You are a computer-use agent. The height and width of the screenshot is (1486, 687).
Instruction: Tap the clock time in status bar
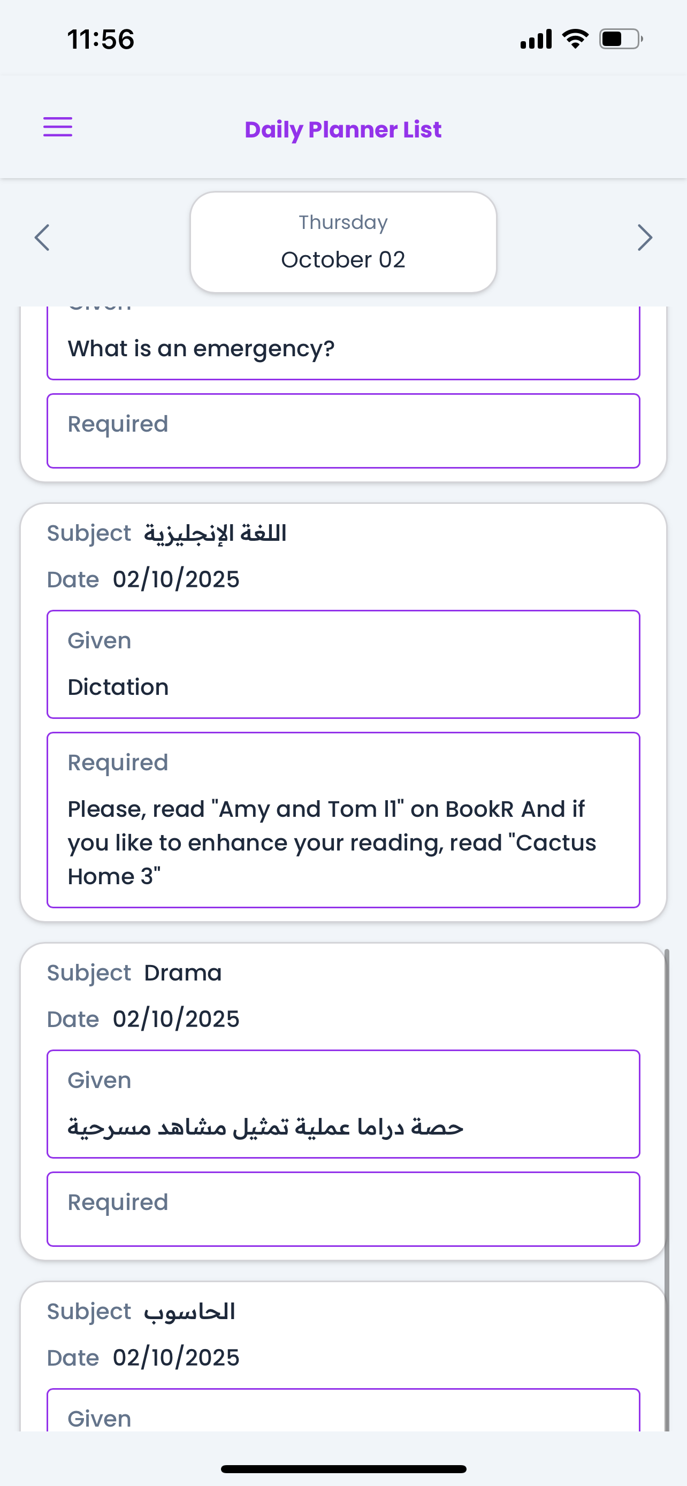[x=101, y=39]
